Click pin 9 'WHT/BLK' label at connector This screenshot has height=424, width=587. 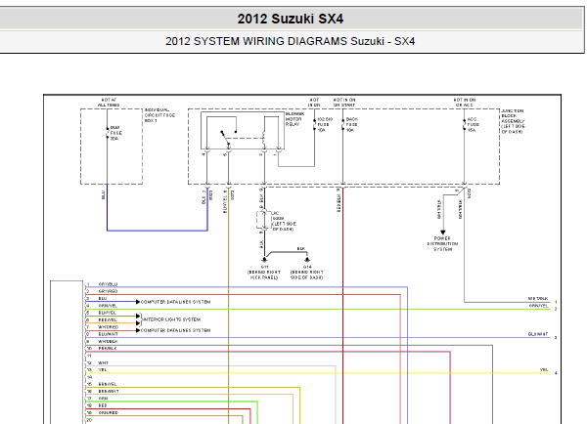pyautogui.click(x=108, y=341)
